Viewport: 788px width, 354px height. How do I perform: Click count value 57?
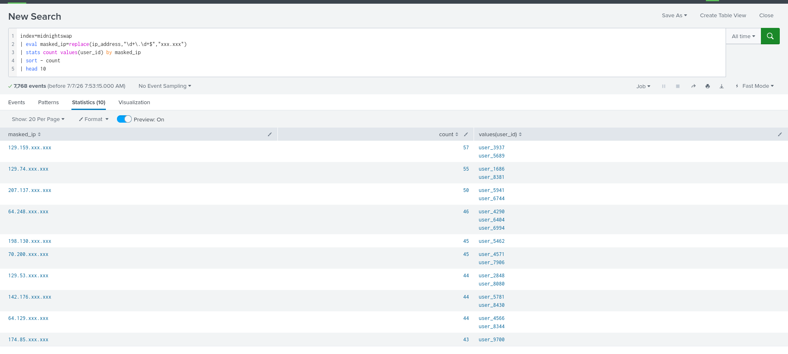click(466, 148)
